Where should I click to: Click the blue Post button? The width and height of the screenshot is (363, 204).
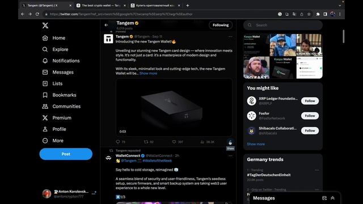(x=66, y=154)
